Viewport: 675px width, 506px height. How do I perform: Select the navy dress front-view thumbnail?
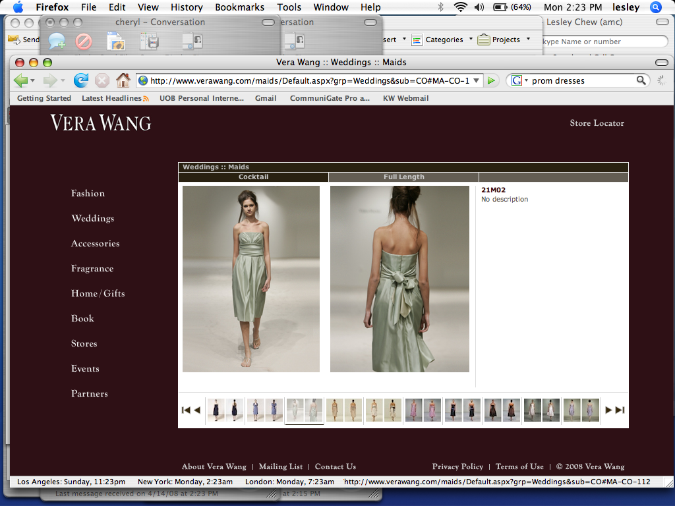[x=216, y=410]
